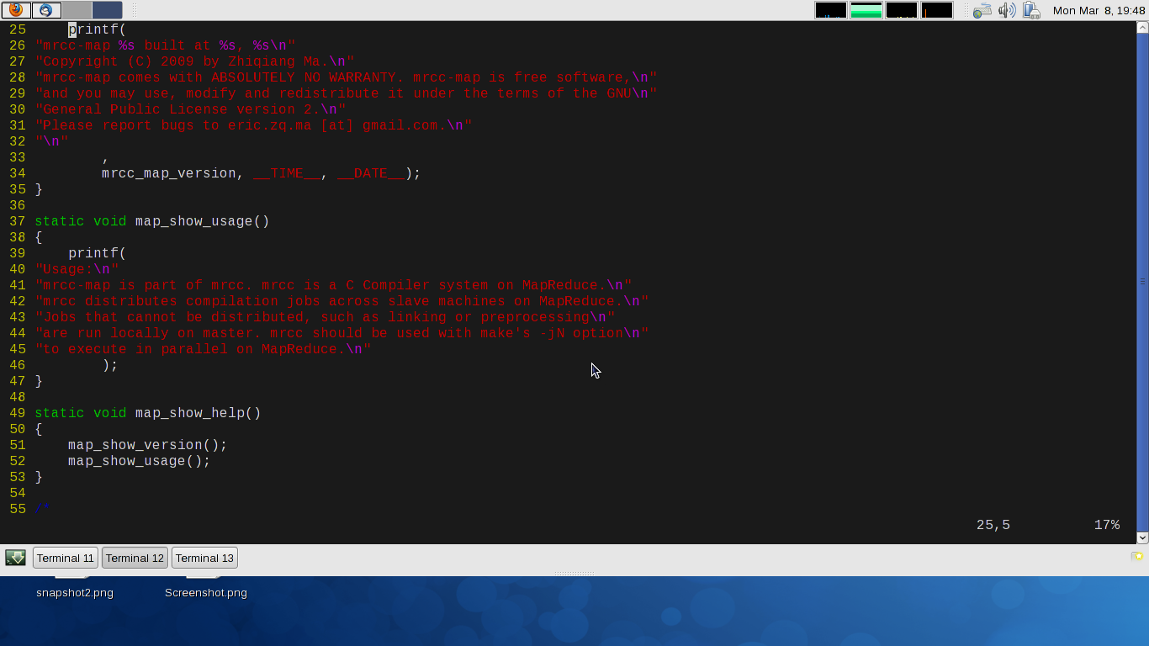Click the 'map_show_version();' call on line 51
1149x646 pixels.
tap(148, 445)
